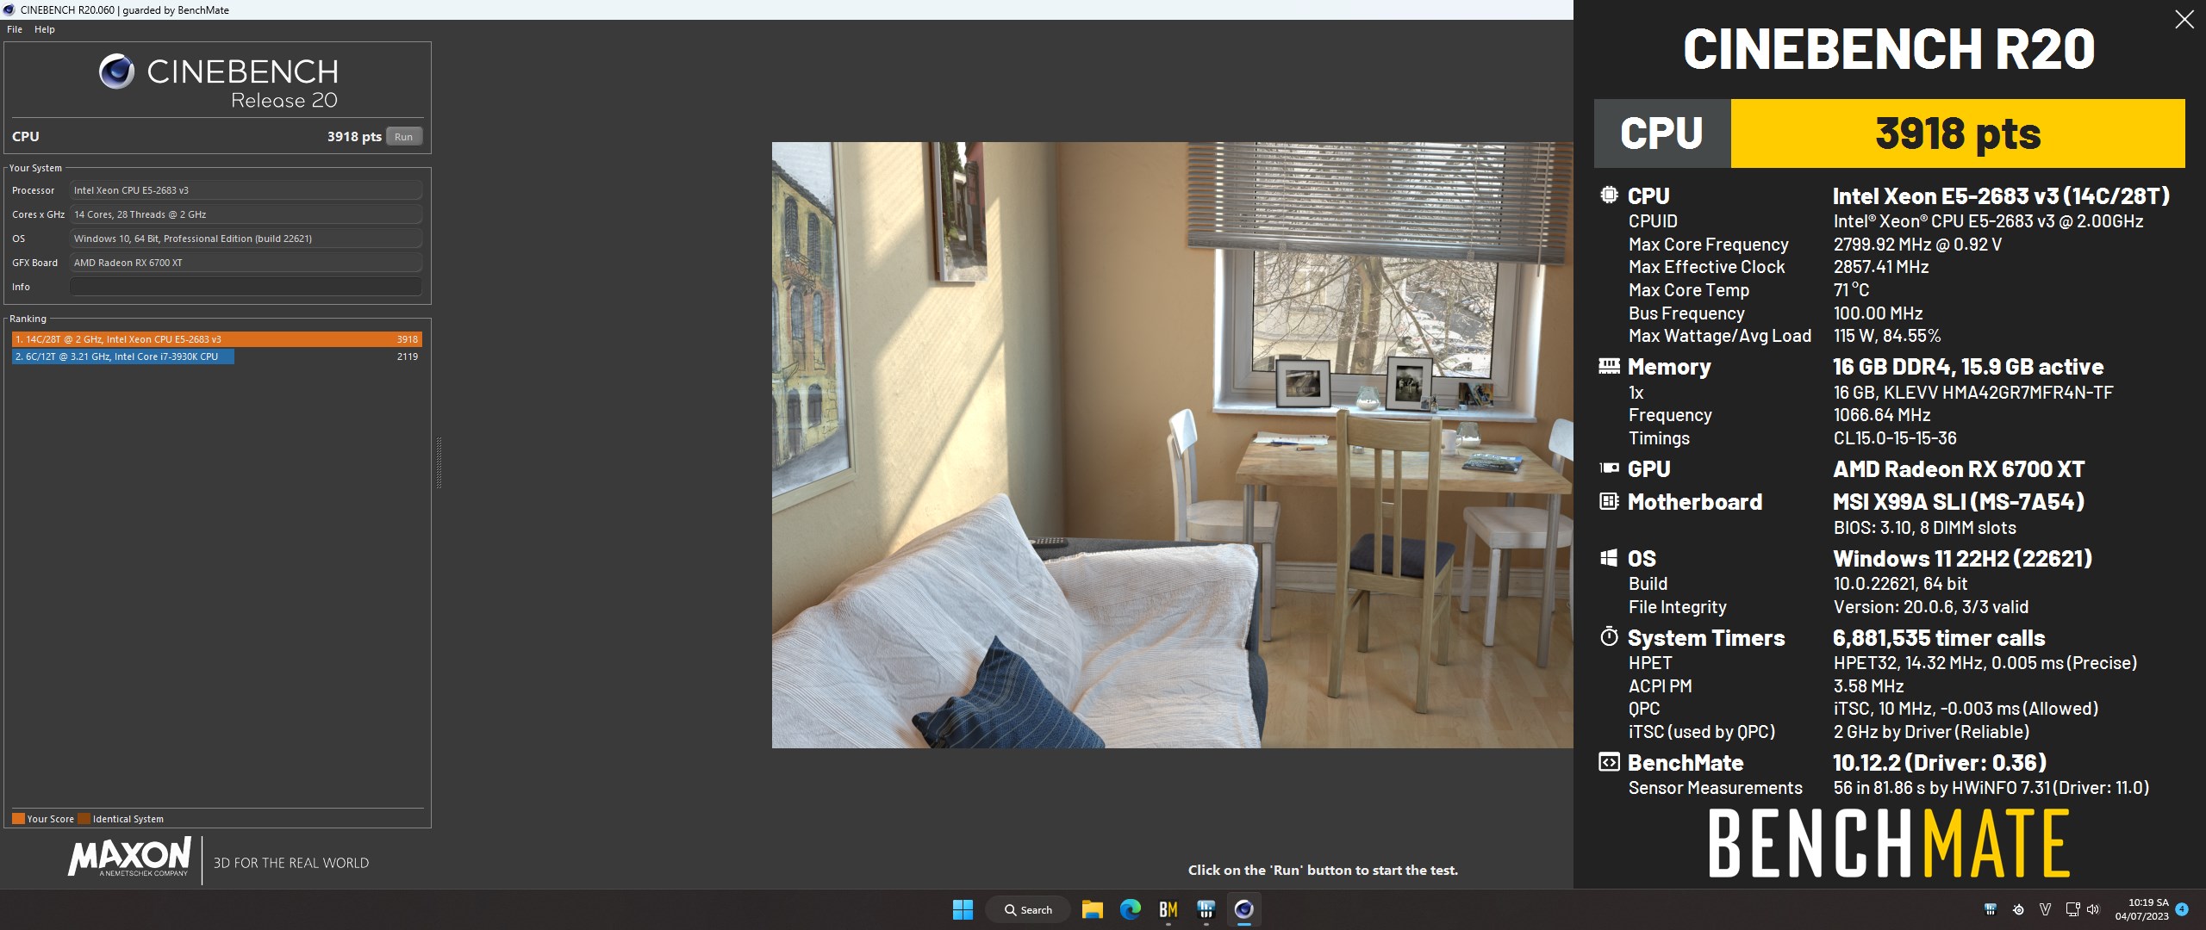Click the CPU chip icon in BenchMate panel
The width and height of the screenshot is (2206, 930).
click(x=1609, y=195)
